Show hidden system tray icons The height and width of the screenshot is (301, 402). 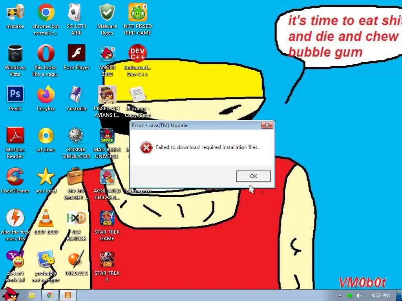coord(340,296)
